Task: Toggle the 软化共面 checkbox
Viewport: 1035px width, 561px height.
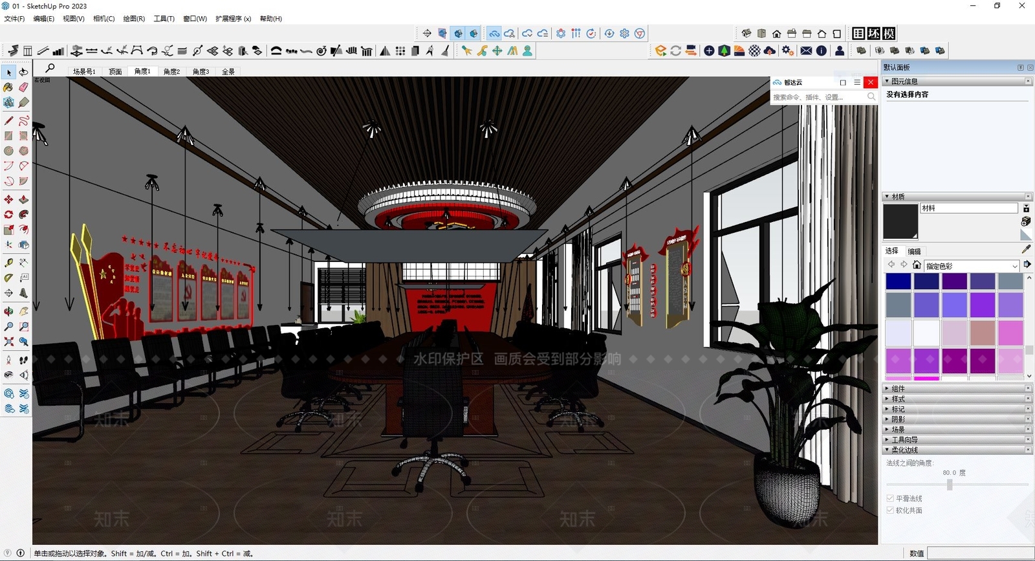Action: point(890,510)
